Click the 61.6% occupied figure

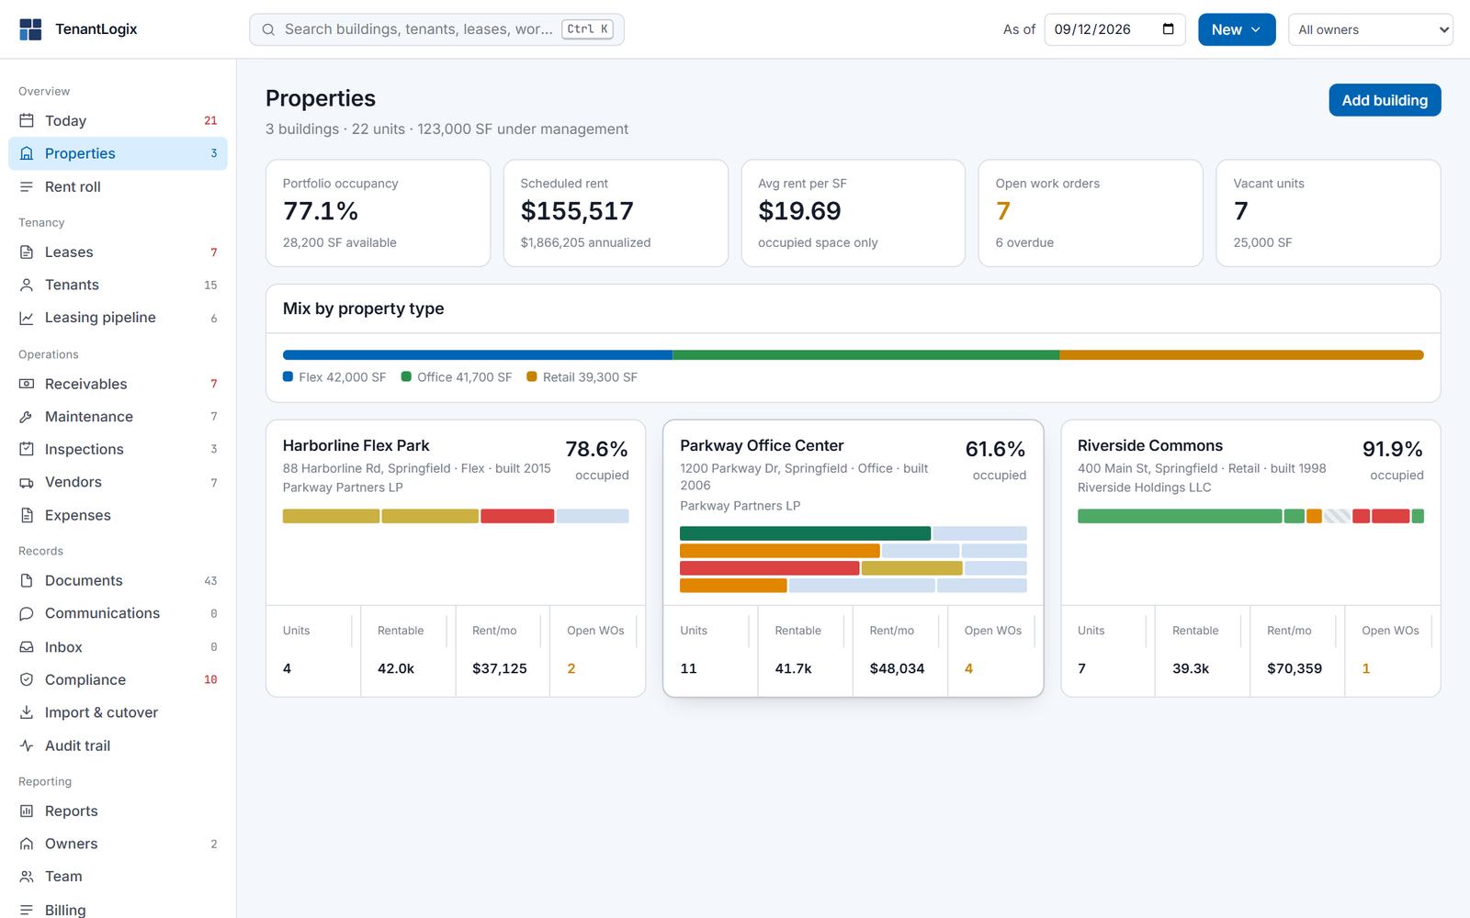click(995, 449)
